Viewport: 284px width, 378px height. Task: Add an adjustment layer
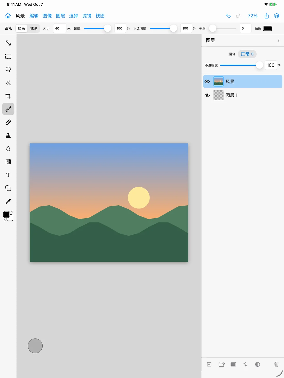click(257, 364)
